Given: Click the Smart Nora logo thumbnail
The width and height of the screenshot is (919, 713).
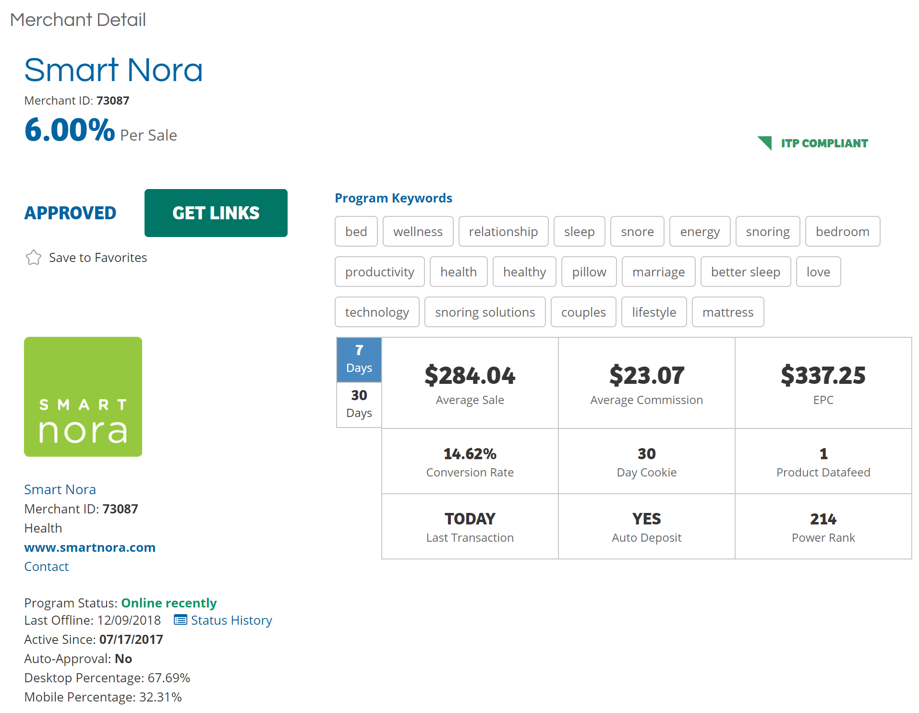Looking at the screenshot, I should [83, 397].
